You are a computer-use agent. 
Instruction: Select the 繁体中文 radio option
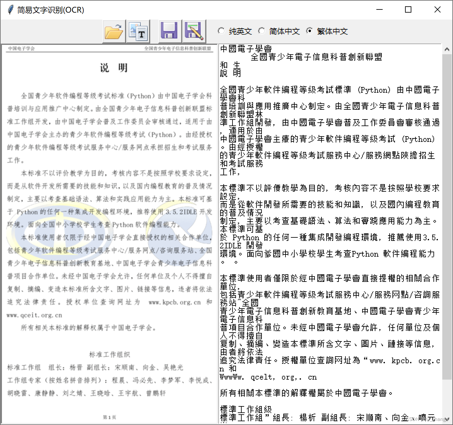coord(327,31)
